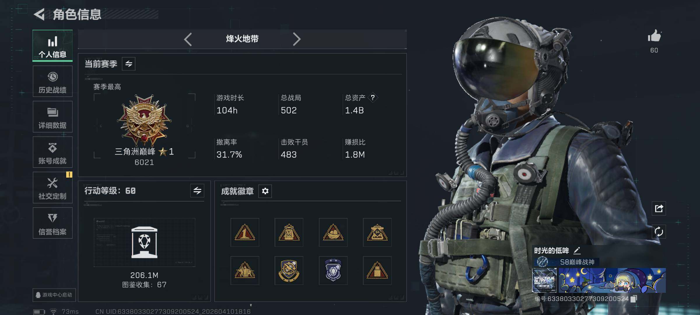The image size is (700, 315).
Task: Go to next mode with right chevron
Action: 296,39
